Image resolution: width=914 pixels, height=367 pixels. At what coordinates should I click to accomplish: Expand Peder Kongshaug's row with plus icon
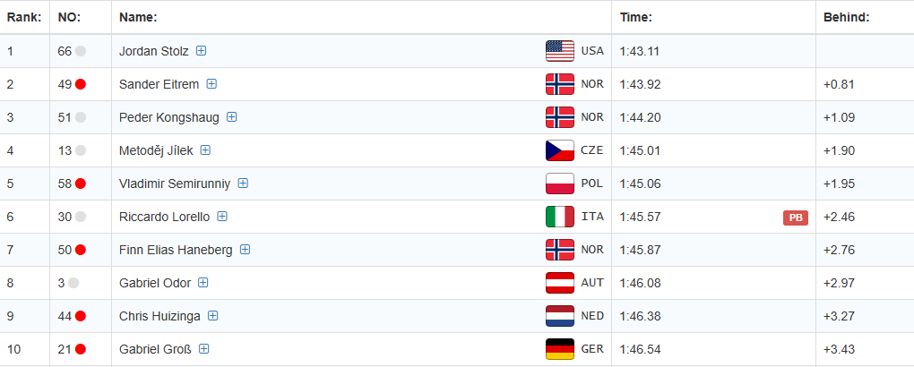(x=232, y=117)
